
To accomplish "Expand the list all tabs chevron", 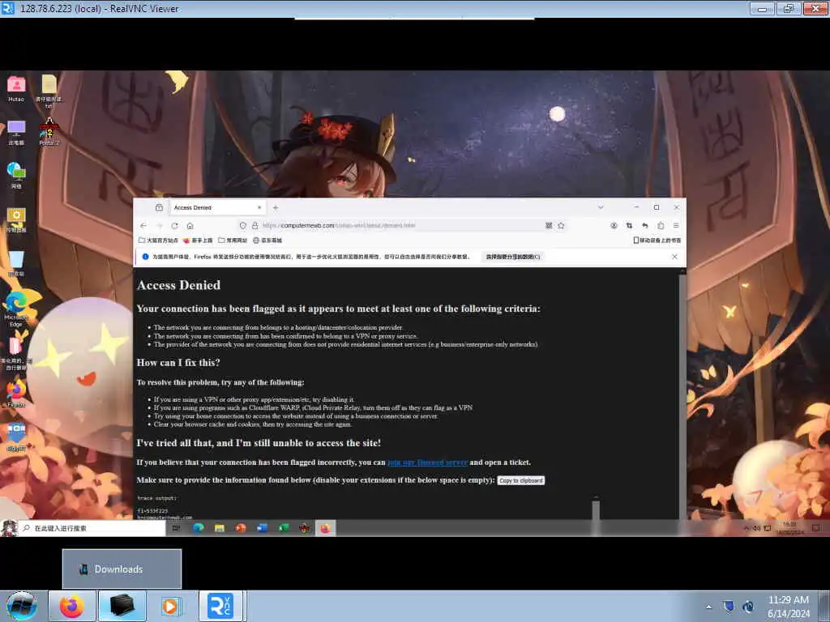I will tap(601, 207).
